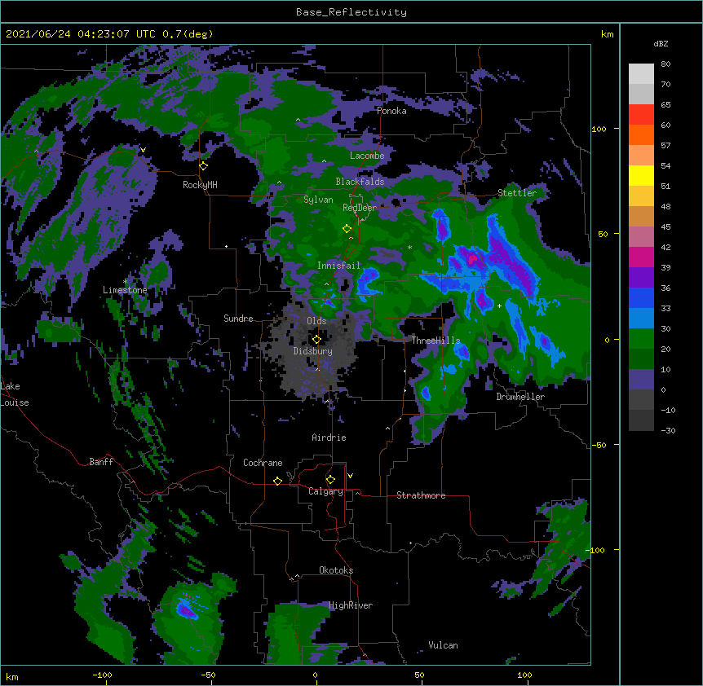
Task: Click the Sundre town label
Action: pos(238,319)
